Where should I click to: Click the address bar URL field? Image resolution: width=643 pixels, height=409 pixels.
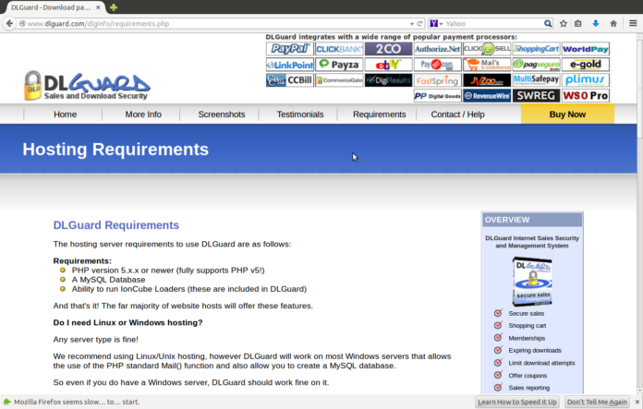[217, 24]
